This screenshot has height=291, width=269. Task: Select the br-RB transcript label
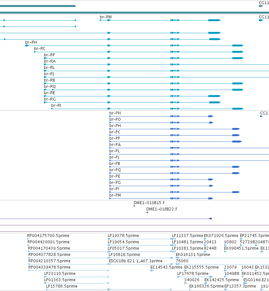click(49, 80)
